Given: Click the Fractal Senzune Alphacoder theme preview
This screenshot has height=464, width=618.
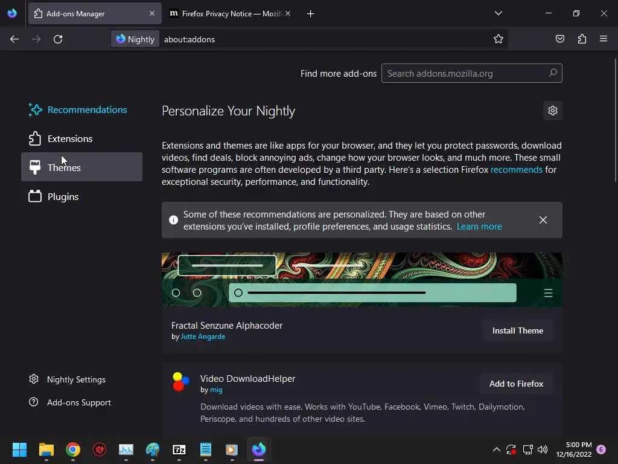Looking at the screenshot, I should (362, 280).
